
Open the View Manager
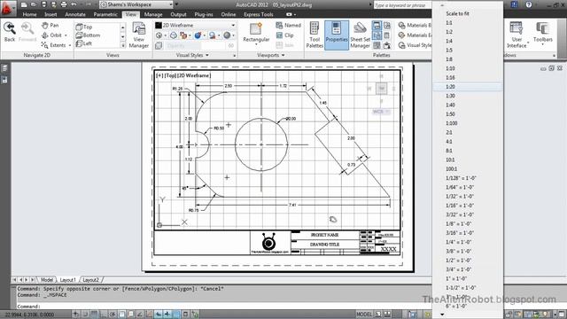pos(139,35)
